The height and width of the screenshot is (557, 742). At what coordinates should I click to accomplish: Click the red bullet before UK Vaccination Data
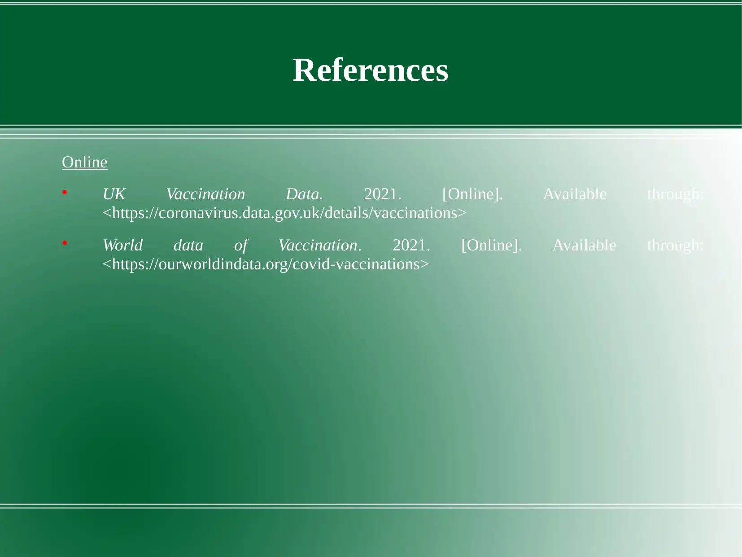pos(65,193)
